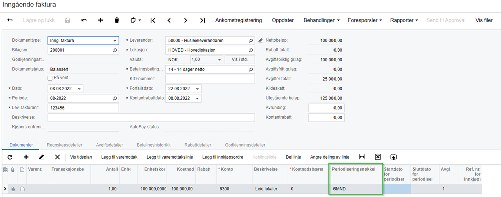Delete the line with X icon
Screen dimensions: 501x197
click(x=57, y=157)
